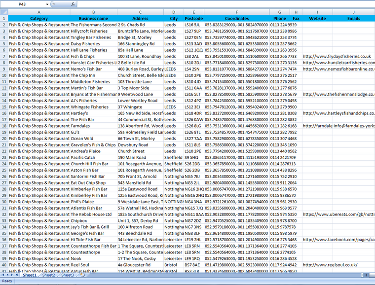
Task: Click the Reel Soul business name cell
Action: (94, 265)
